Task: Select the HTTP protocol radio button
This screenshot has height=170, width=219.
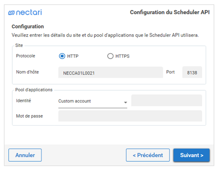Action: tap(62, 56)
